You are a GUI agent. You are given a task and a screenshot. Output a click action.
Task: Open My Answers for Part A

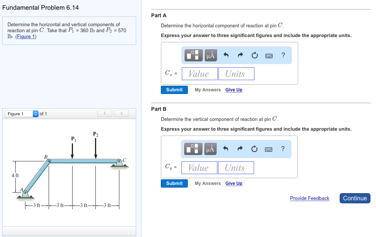tap(207, 89)
